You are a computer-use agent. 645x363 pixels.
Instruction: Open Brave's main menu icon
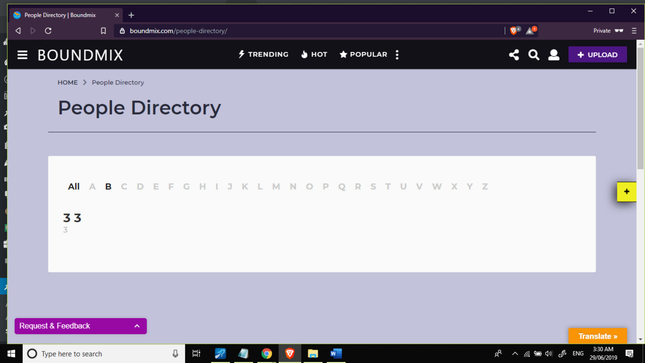coord(634,31)
